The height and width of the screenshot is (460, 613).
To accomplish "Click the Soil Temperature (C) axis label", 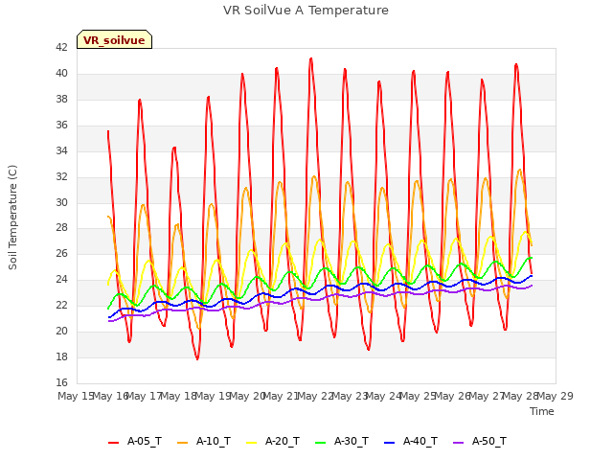I will (12, 218).
